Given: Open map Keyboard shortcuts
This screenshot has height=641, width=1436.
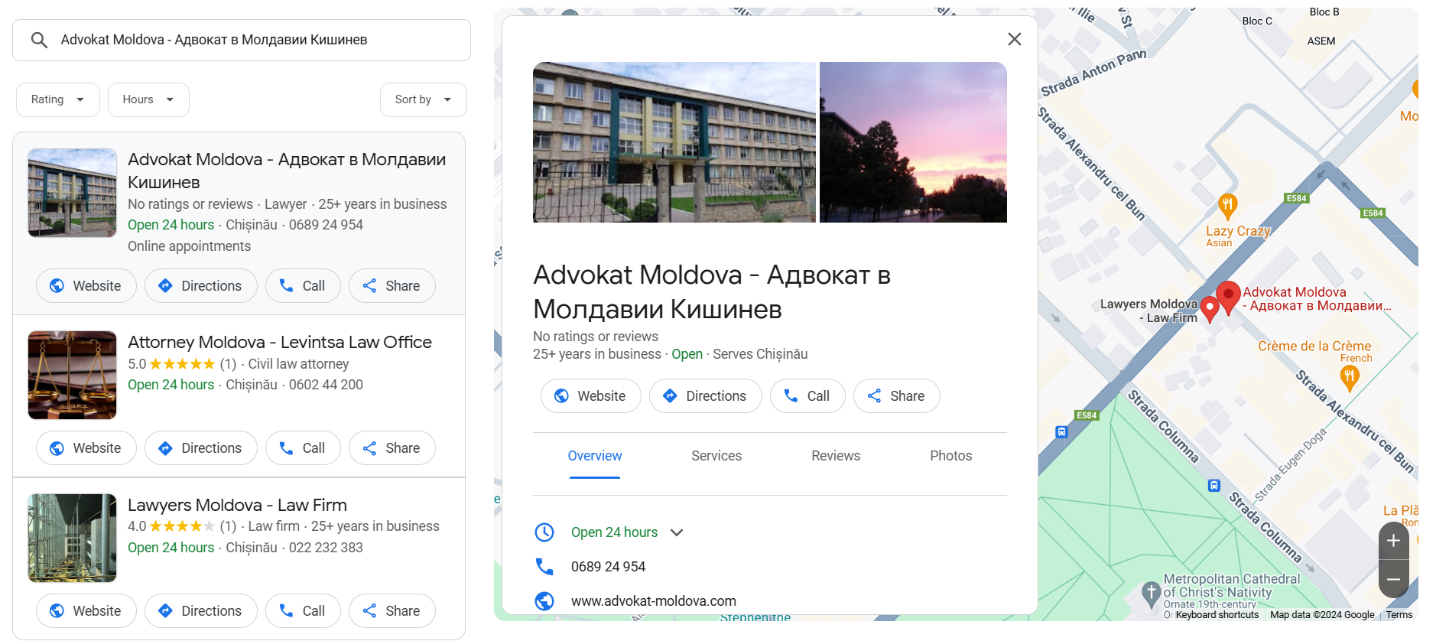Looking at the screenshot, I should [1217, 615].
